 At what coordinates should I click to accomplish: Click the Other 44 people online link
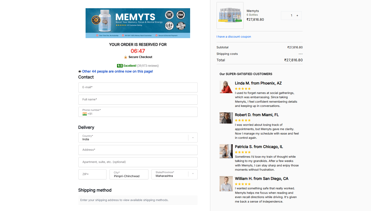click(x=117, y=71)
